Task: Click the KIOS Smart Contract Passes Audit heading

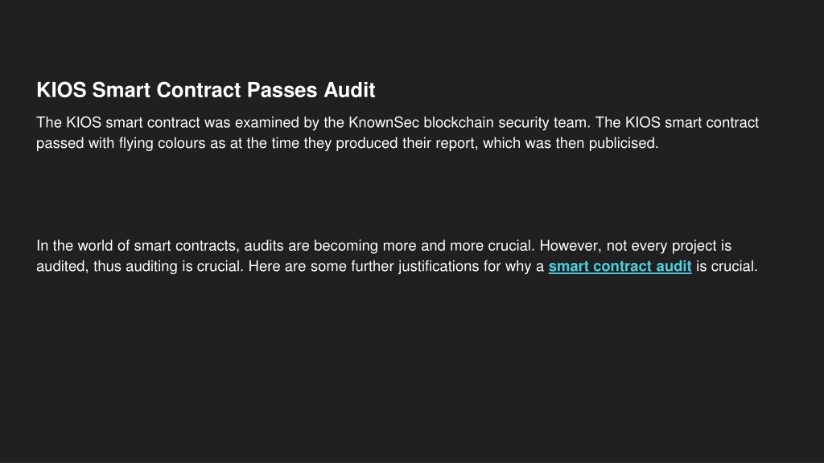Action: point(205,90)
